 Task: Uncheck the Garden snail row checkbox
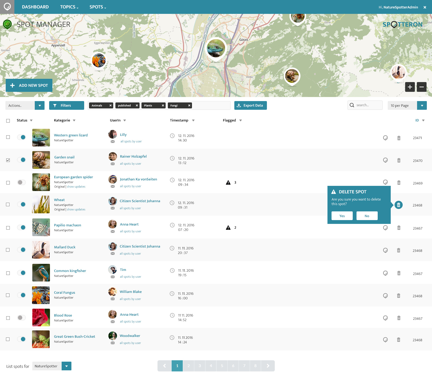[x=8, y=160]
